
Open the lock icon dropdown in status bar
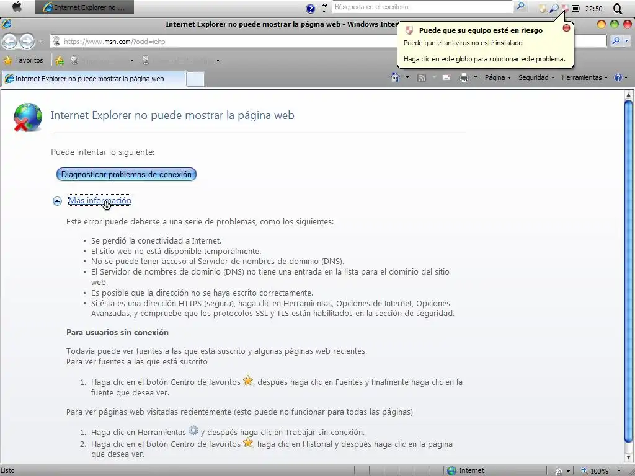tap(568, 471)
